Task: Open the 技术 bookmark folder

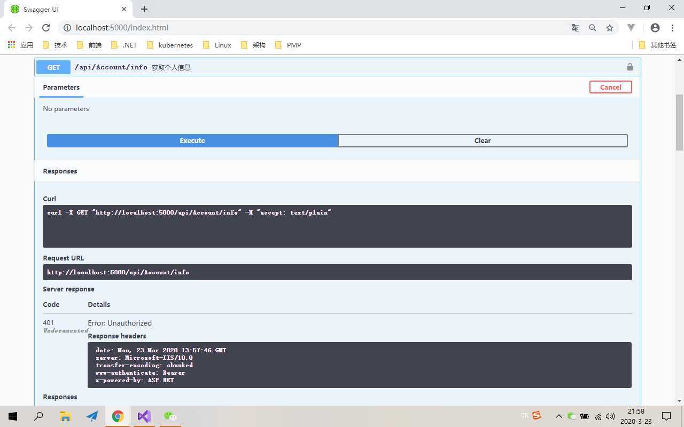Action: [x=55, y=45]
